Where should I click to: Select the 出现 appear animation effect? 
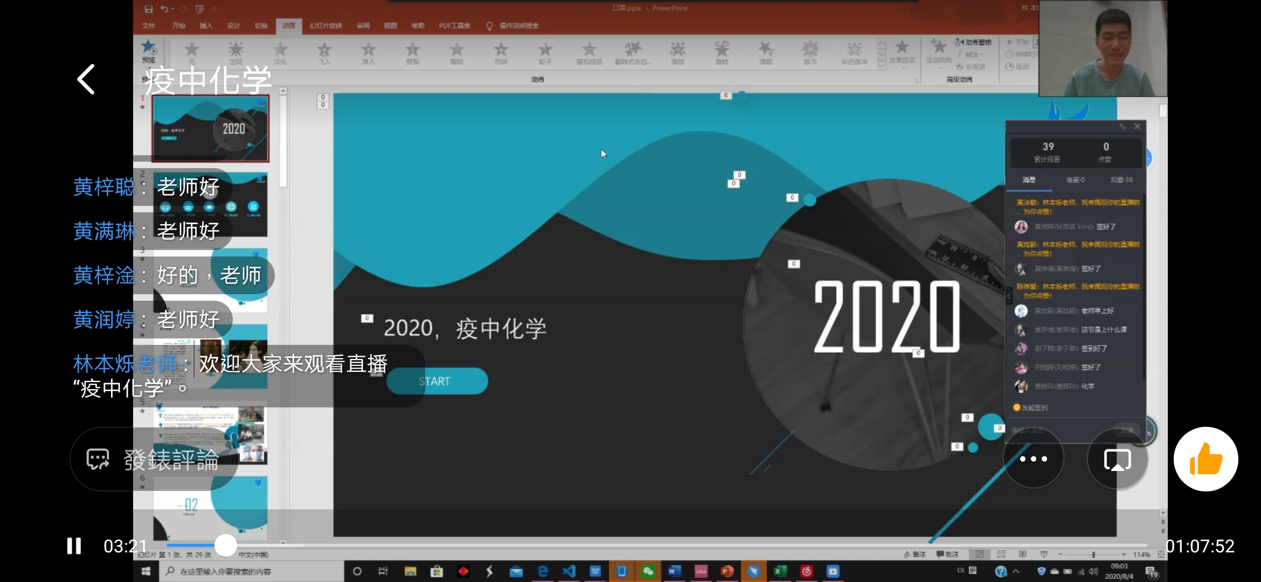tap(236, 53)
